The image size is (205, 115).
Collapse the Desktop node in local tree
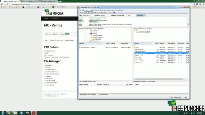point(89,34)
